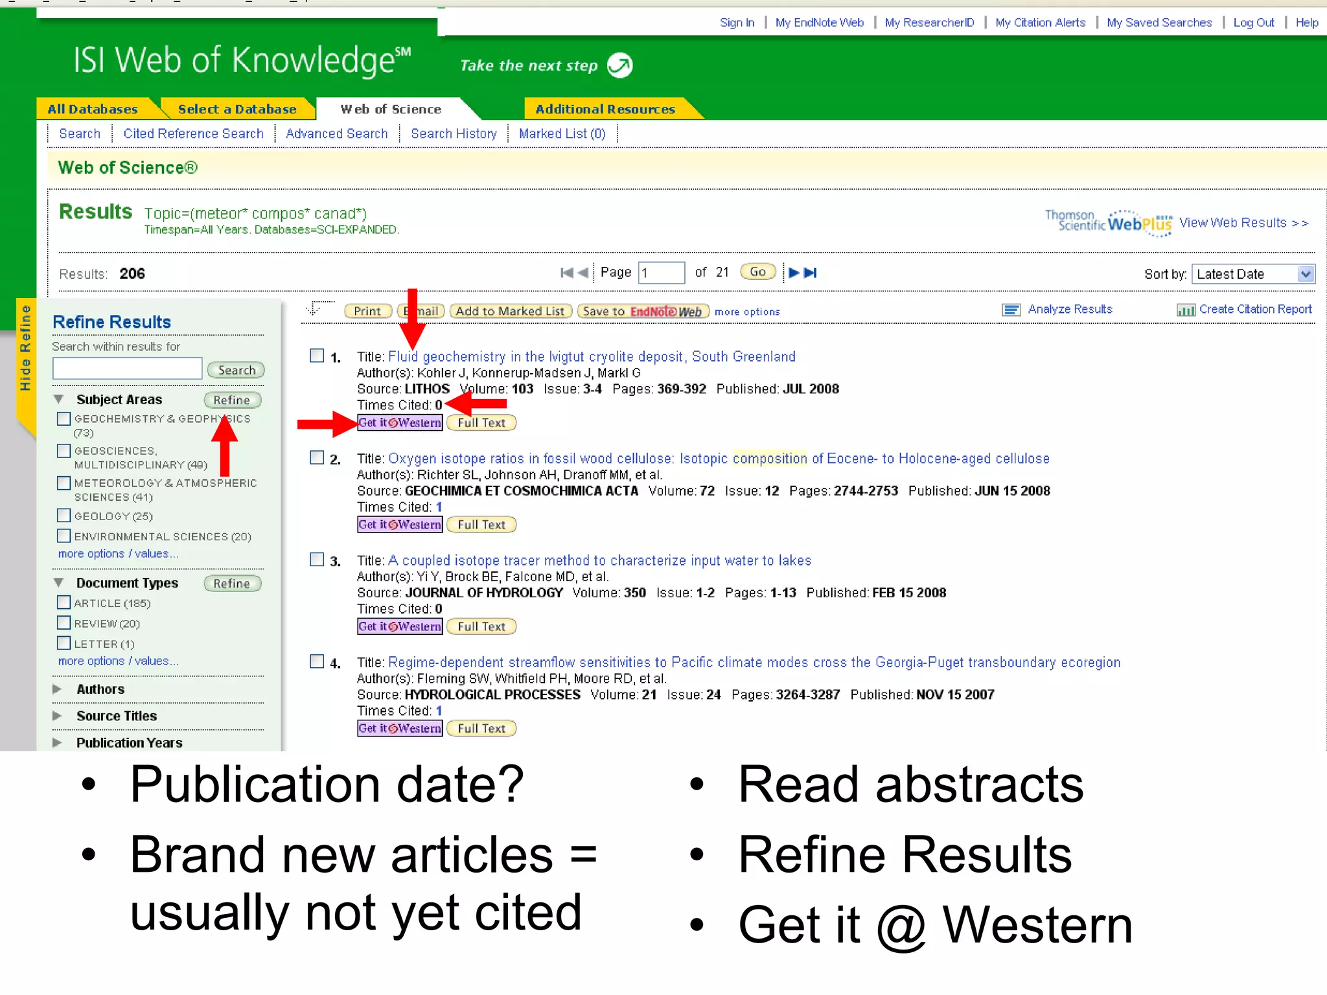The height and width of the screenshot is (995, 1327).
Task: Select checkbox for result 2
Action: point(317,457)
